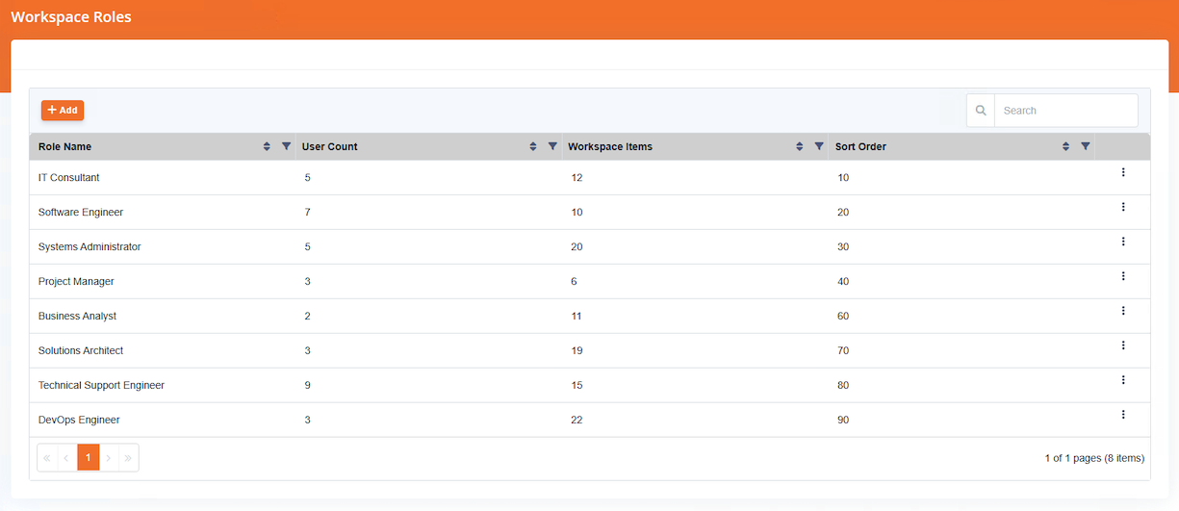Select the DevOps Engineer role name
The width and height of the screenshot is (1179, 511).
[79, 420]
